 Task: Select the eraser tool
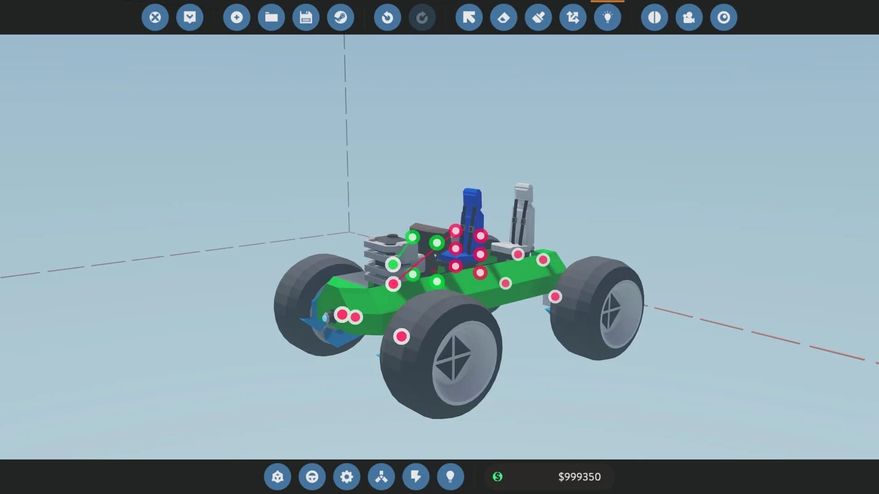pos(504,17)
